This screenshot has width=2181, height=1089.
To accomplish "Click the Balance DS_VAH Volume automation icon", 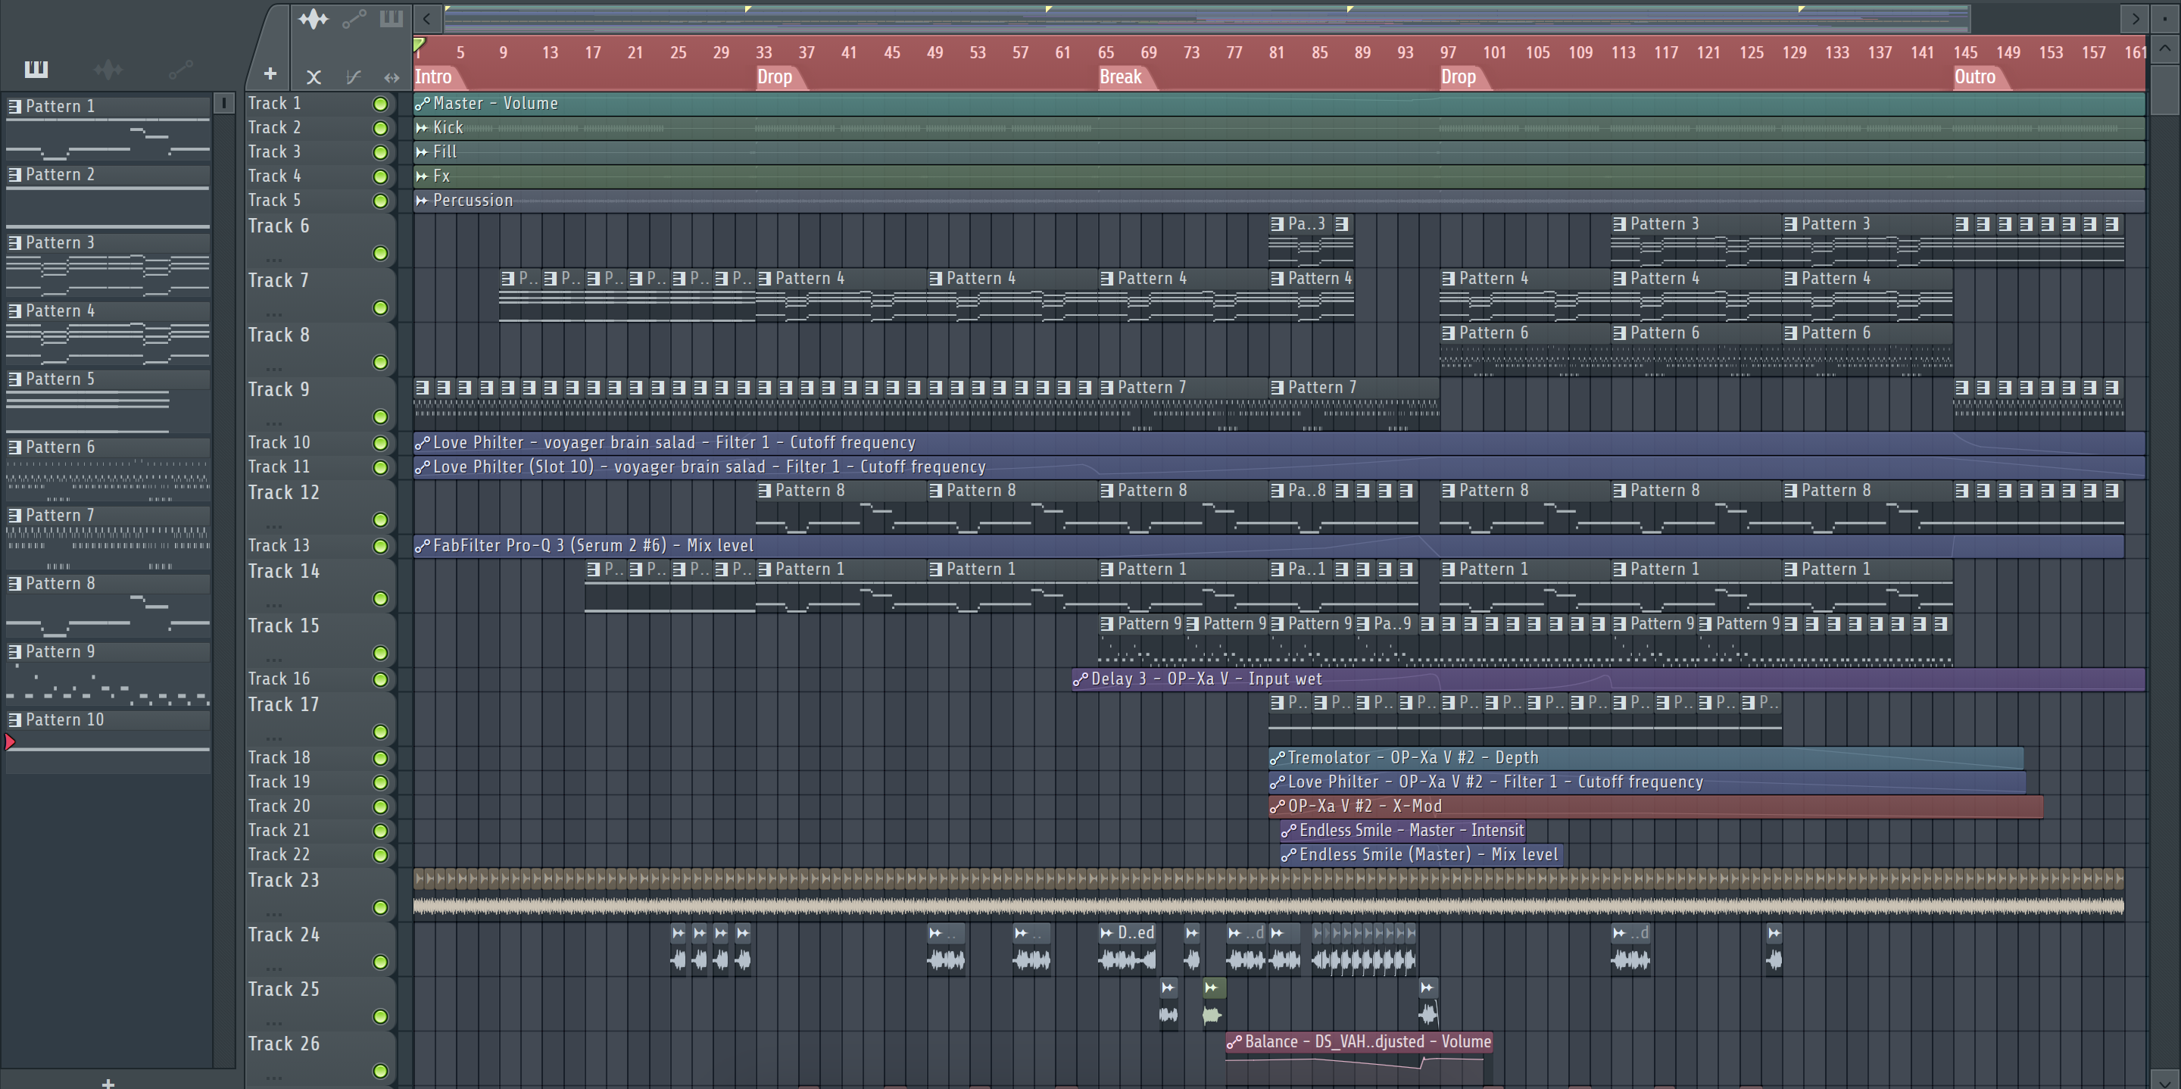I will (x=1234, y=1042).
